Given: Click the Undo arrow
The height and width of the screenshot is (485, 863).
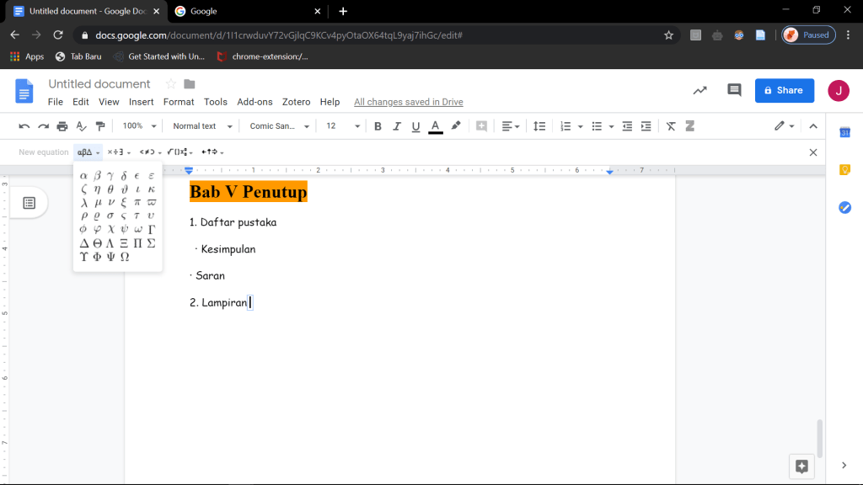Looking at the screenshot, I should 24,126.
